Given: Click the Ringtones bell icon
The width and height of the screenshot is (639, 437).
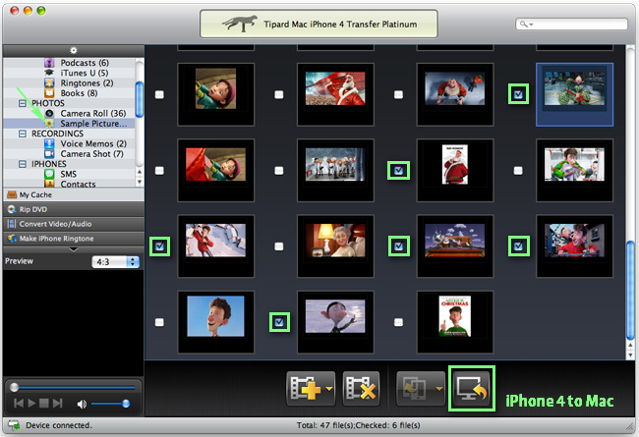Looking at the screenshot, I should (x=49, y=82).
